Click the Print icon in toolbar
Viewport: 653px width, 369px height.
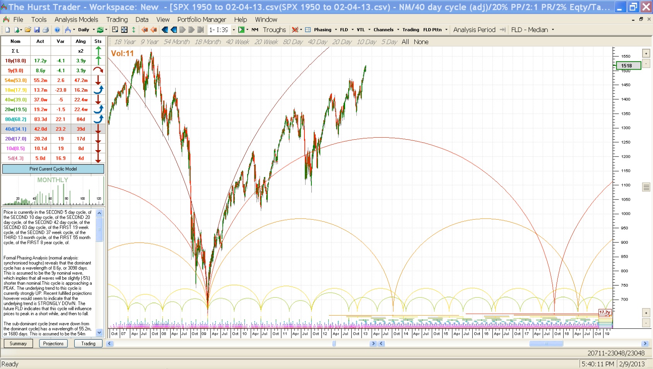pos(46,30)
